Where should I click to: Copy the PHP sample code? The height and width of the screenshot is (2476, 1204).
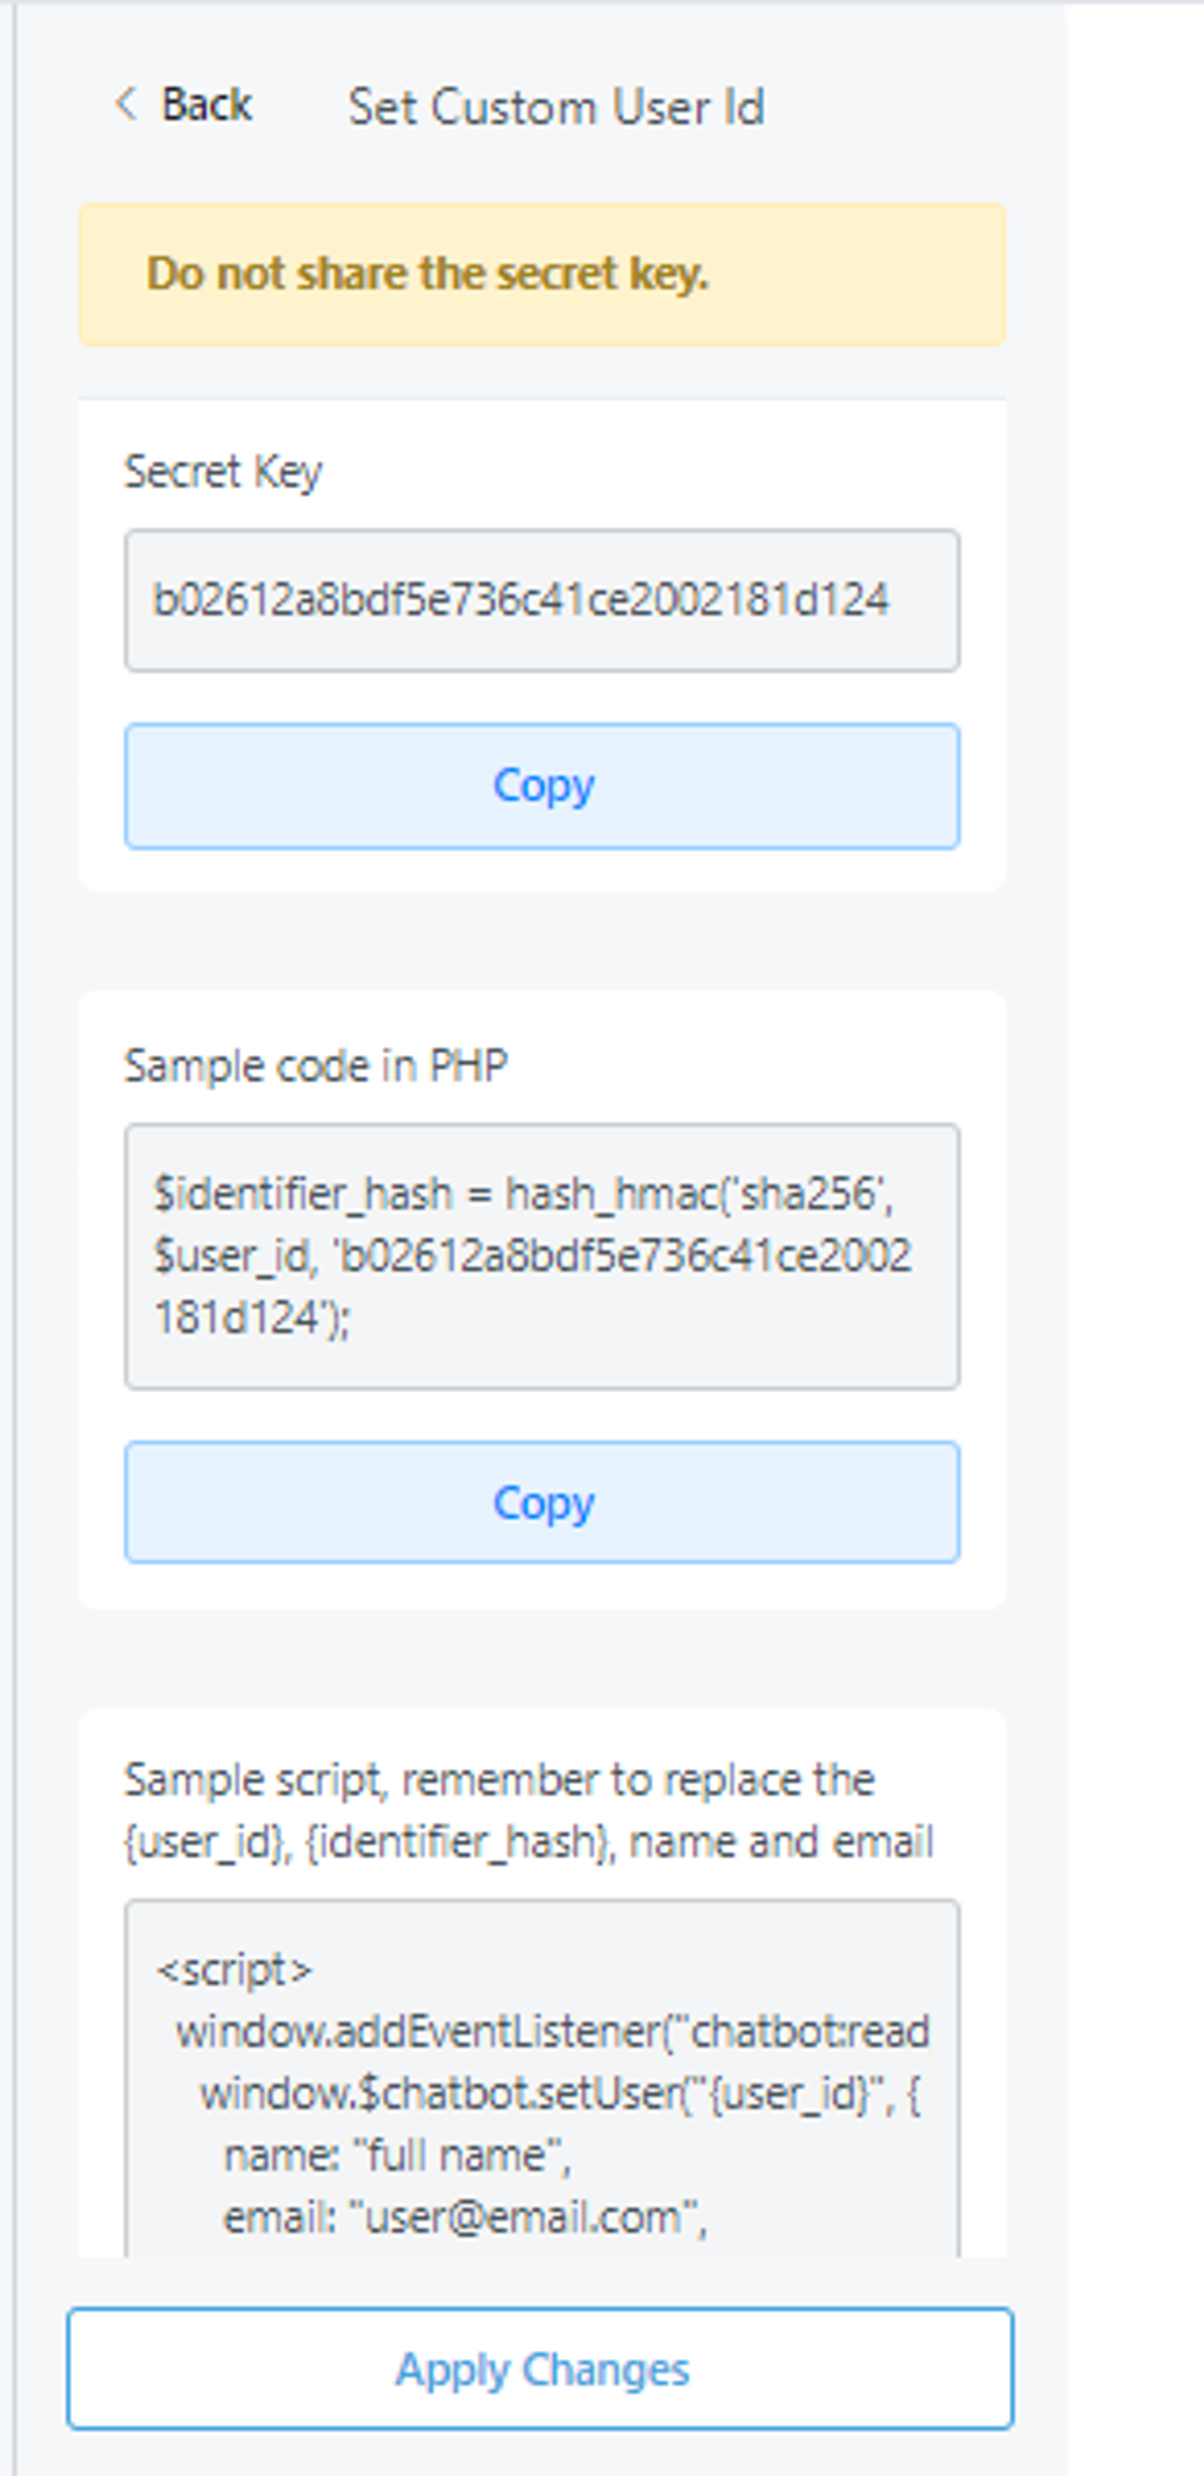pos(542,1502)
